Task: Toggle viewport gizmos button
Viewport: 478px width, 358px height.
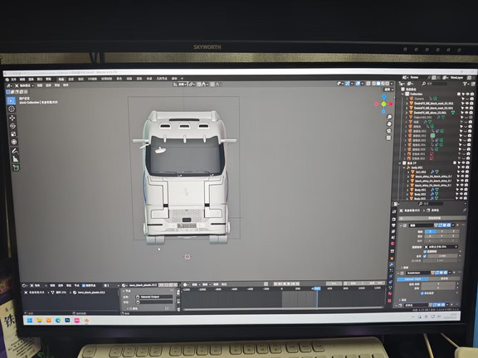Action: [x=347, y=84]
